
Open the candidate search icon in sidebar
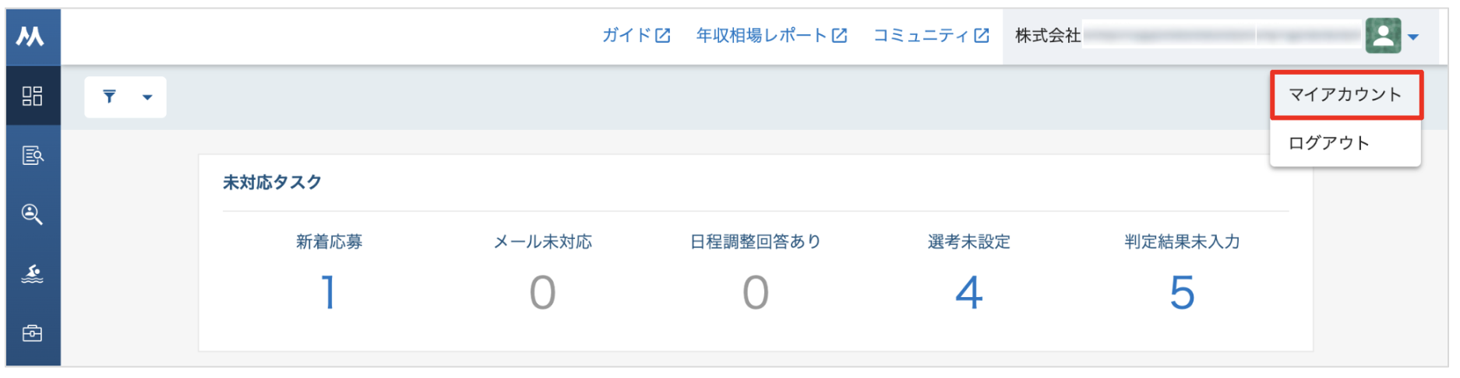tap(32, 215)
